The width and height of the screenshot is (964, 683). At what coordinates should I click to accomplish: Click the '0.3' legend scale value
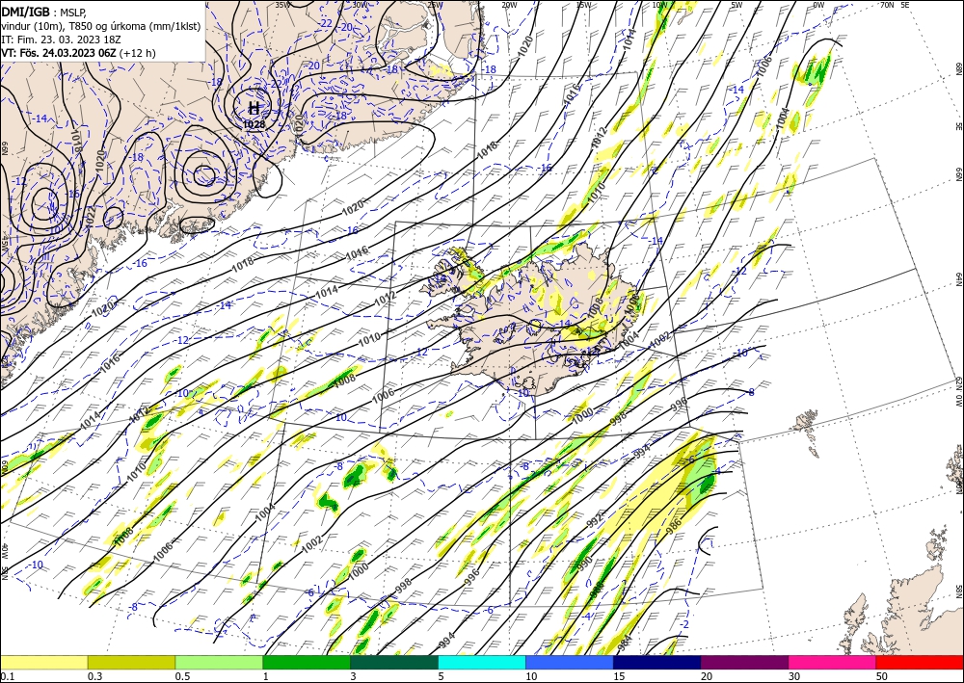(94, 676)
